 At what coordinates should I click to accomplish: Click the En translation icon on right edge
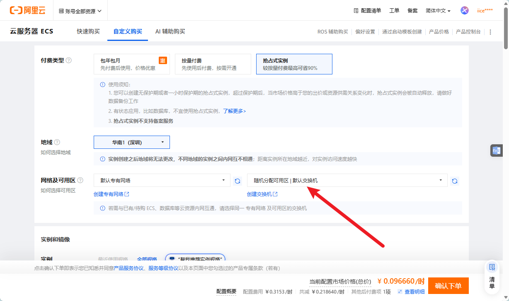coord(496,150)
